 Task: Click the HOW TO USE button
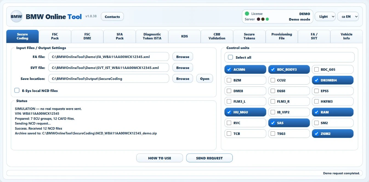160,158
